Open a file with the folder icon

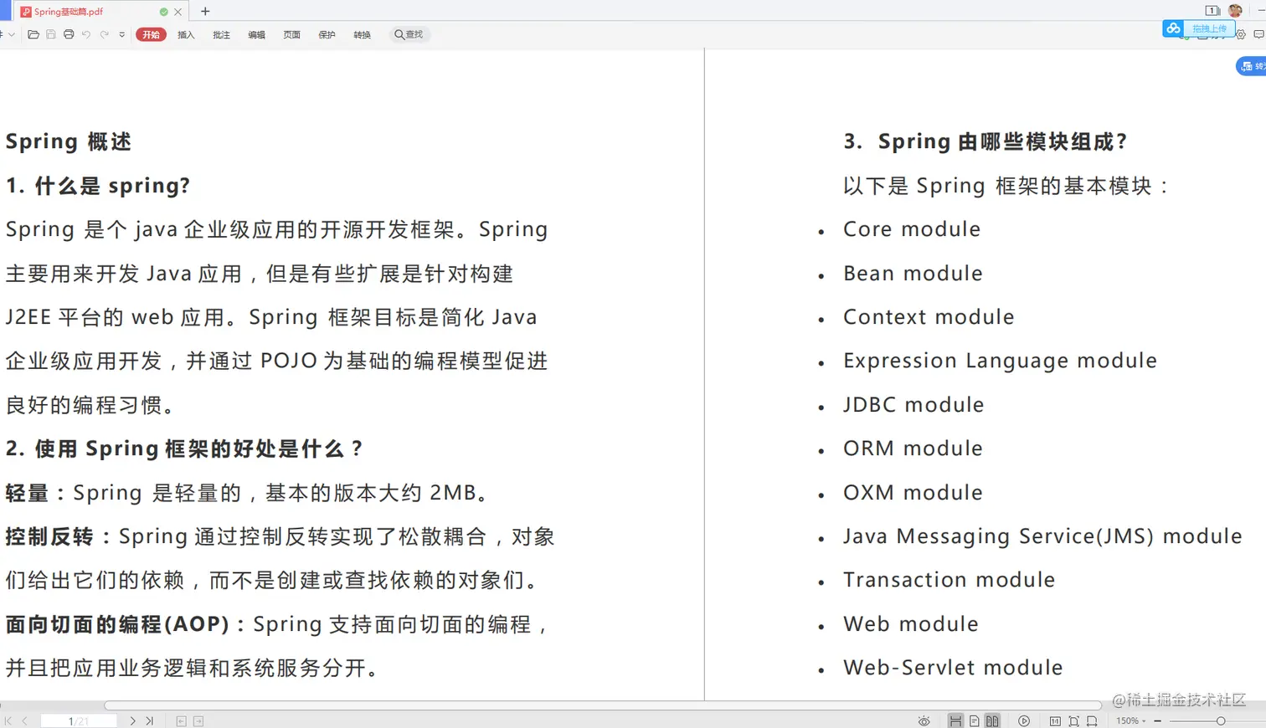(33, 34)
